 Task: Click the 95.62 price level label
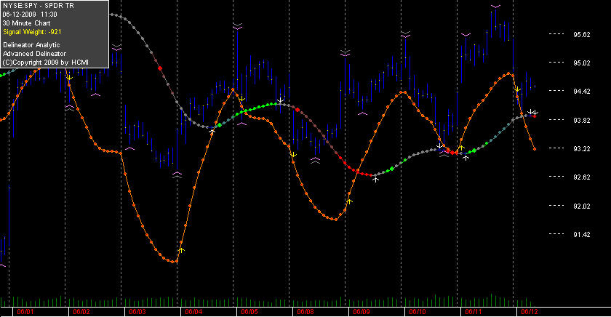pyautogui.click(x=581, y=35)
